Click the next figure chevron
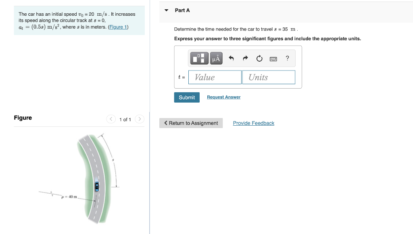413x234 pixels. pyautogui.click(x=140, y=119)
